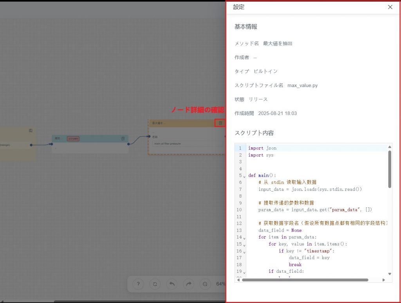Collapse the fold arrow on line 14
The image size is (401, 303).
pyautogui.click(x=244, y=238)
